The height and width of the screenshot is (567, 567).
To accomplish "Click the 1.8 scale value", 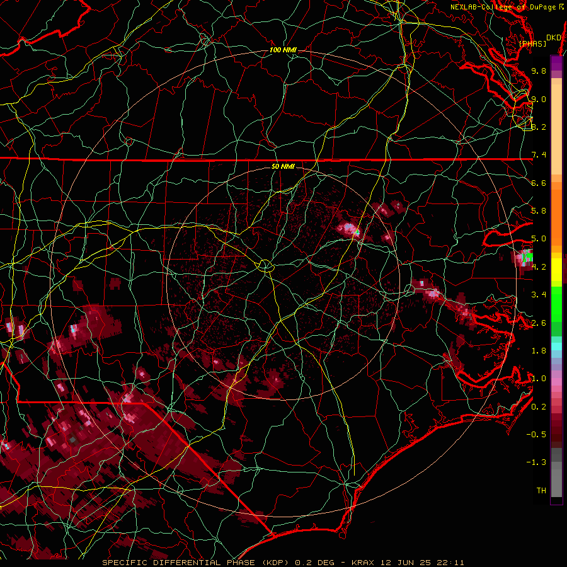I will point(539,351).
